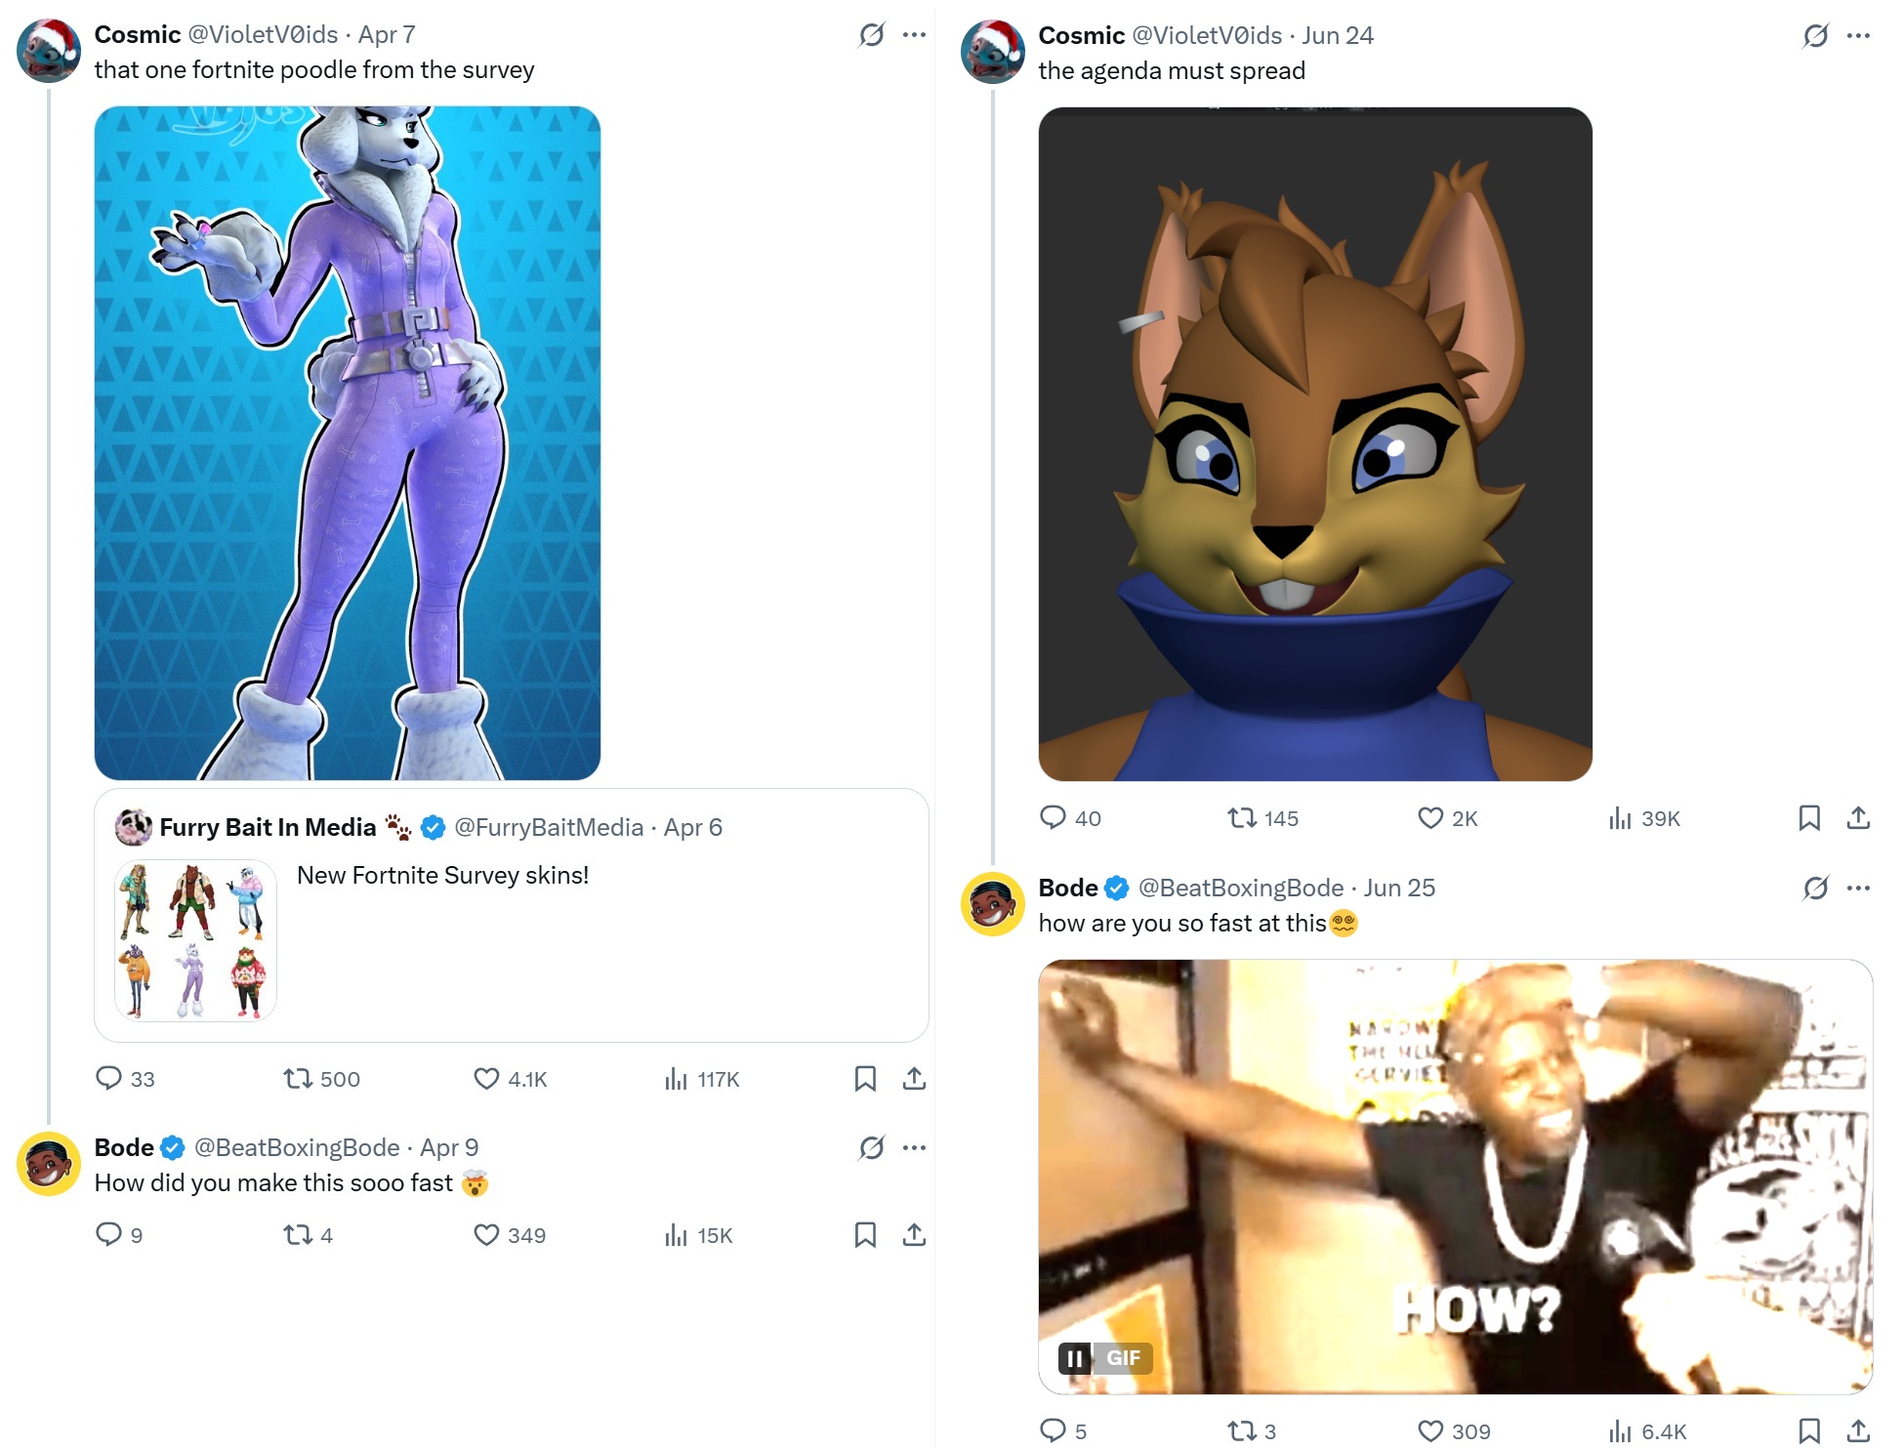Reply to Cosmic's Apr 7 poodle post
Viewport: 1903px width, 1448px height.
click(125, 1079)
